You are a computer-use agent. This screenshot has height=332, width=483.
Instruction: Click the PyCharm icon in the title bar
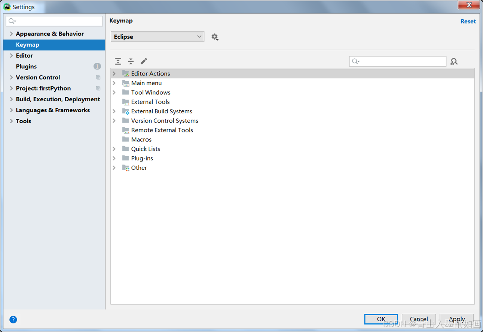(x=7, y=7)
